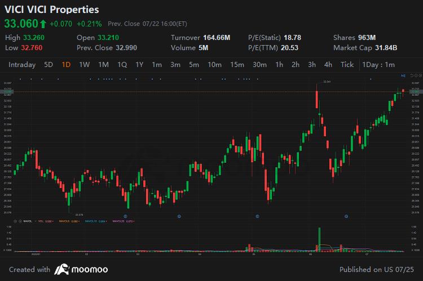Select the active 1D timeframe
The height and width of the screenshot is (281, 423).
click(x=66, y=65)
